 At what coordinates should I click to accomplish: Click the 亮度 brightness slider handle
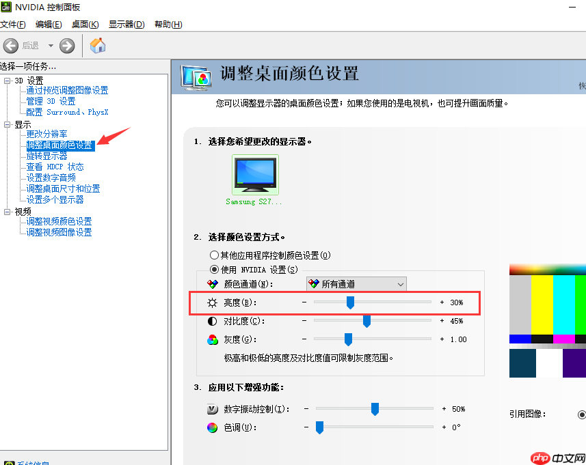[351, 302]
